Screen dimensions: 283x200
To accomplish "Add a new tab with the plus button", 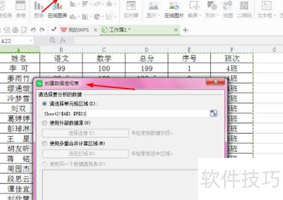I will [x=186, y=30].
